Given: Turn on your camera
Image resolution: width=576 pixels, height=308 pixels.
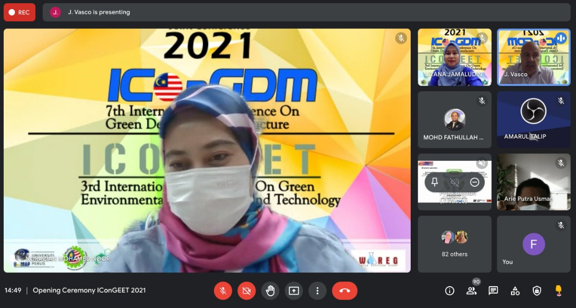Looking at the screenshot, I should (246, 290).
